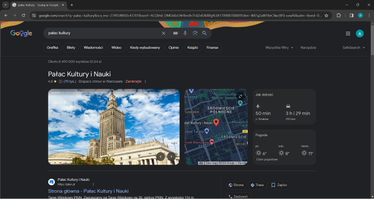The image size is (374, 199).
Task: Go back to previous page
Action: [x=6, y=15]
